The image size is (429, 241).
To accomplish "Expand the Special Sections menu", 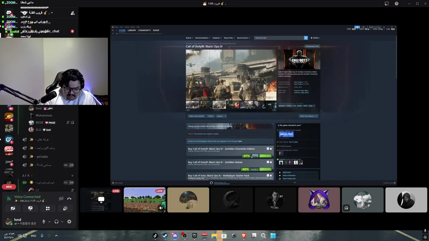I will point(244,38).
